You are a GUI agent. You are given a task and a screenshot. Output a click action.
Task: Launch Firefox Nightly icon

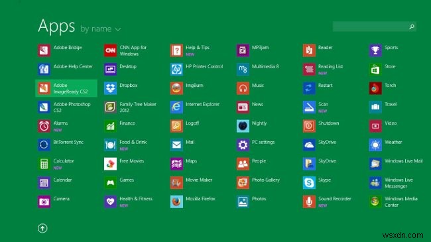243,126
